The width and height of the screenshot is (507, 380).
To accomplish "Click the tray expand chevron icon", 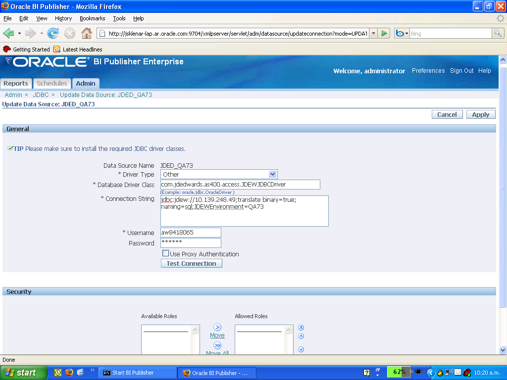I will (431, 373).
